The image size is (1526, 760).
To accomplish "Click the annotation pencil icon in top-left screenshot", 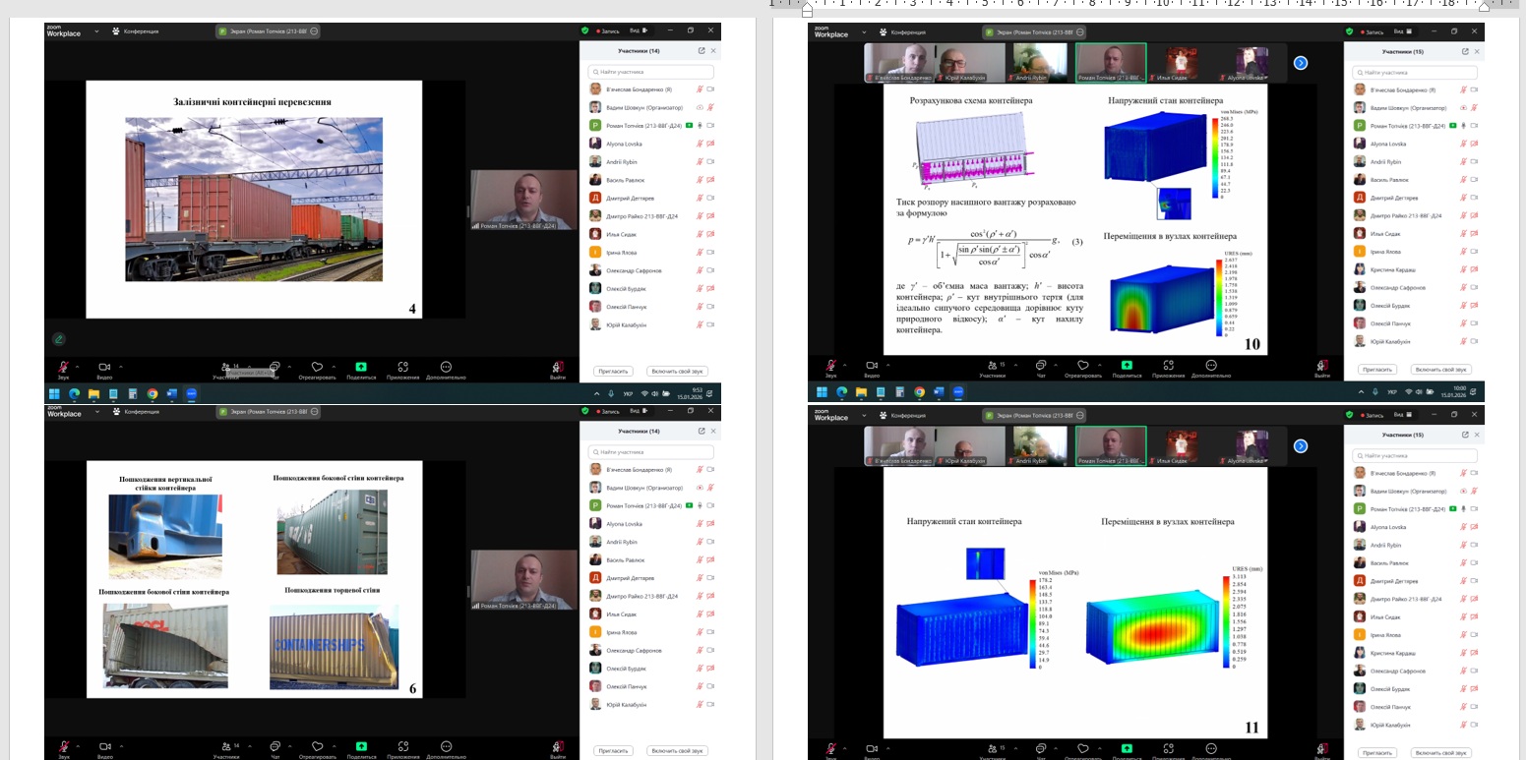I will tap(59, 339).
